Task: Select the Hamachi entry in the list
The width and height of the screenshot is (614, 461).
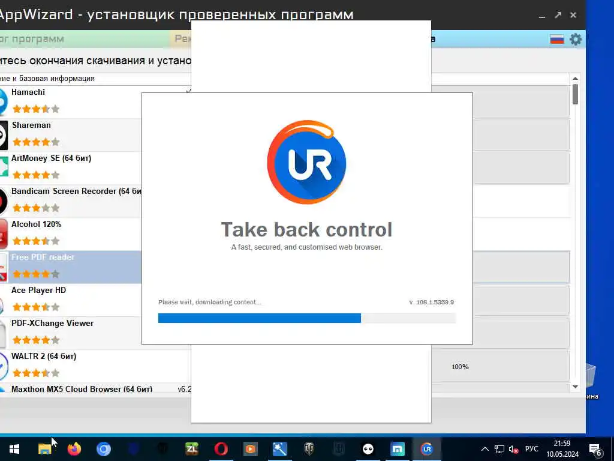Action: (x=71, y=101)
